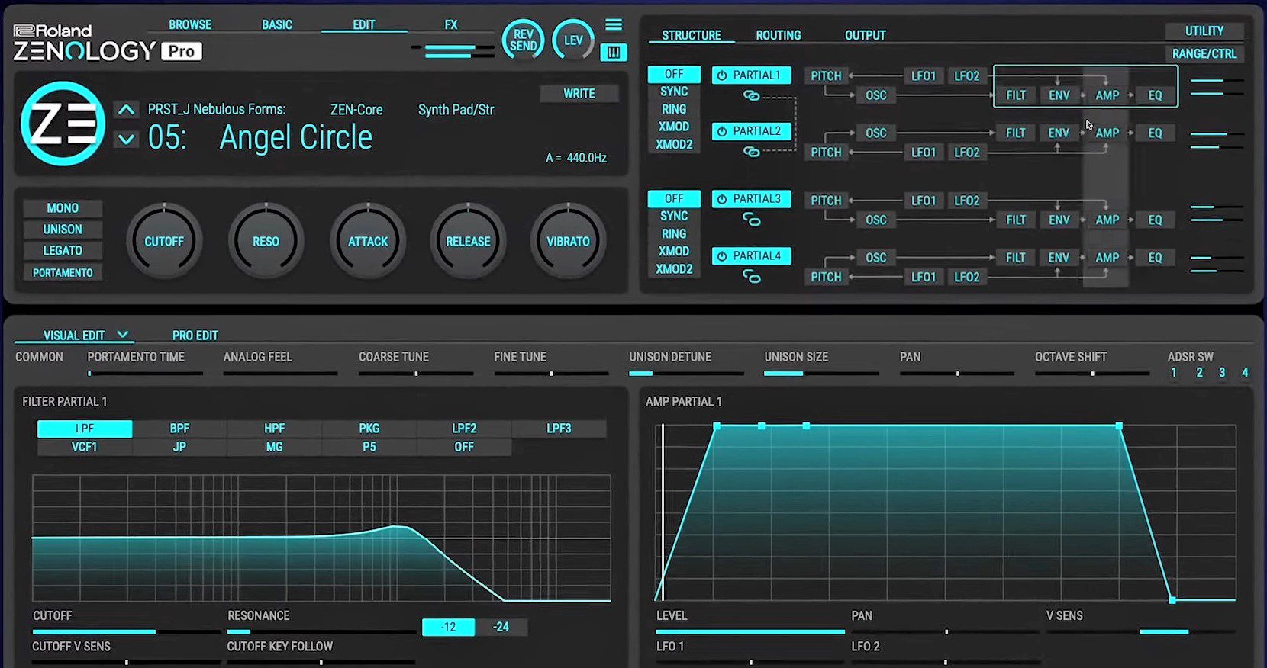Click the REV SEND round knob
The width and height of the screenshot is (1267, 668).
click(523, 40)
